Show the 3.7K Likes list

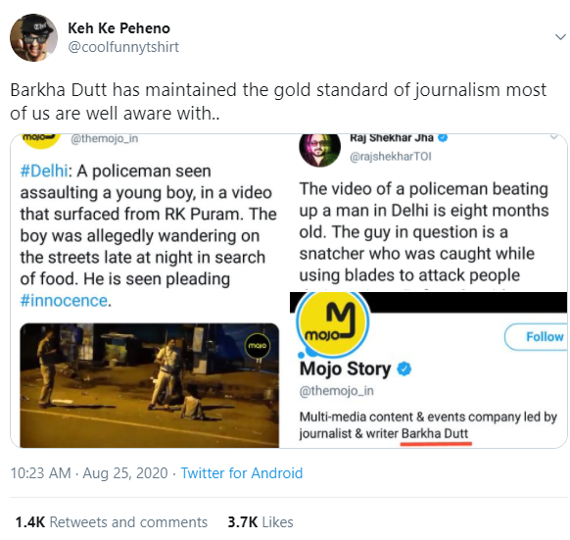261,522
